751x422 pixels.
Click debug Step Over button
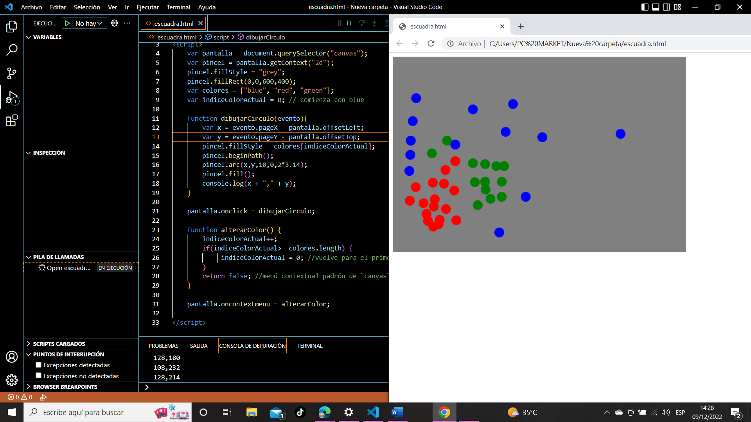pyautogui.click(x=362, y=23)
